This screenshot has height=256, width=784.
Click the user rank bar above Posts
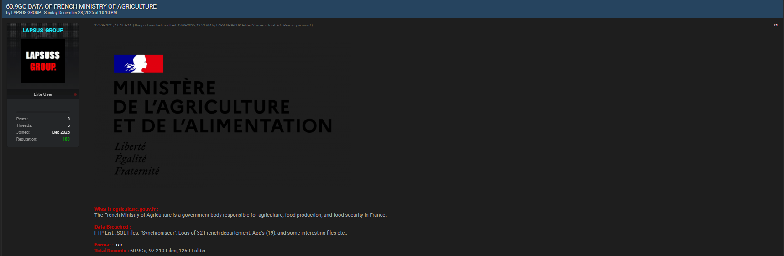click(43, 112)
